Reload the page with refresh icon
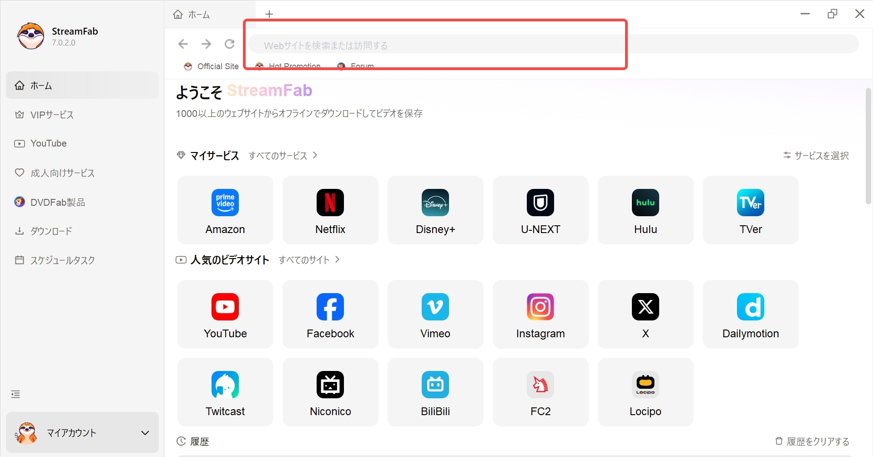This screenshot has height=457, width=873. (229, 44)
